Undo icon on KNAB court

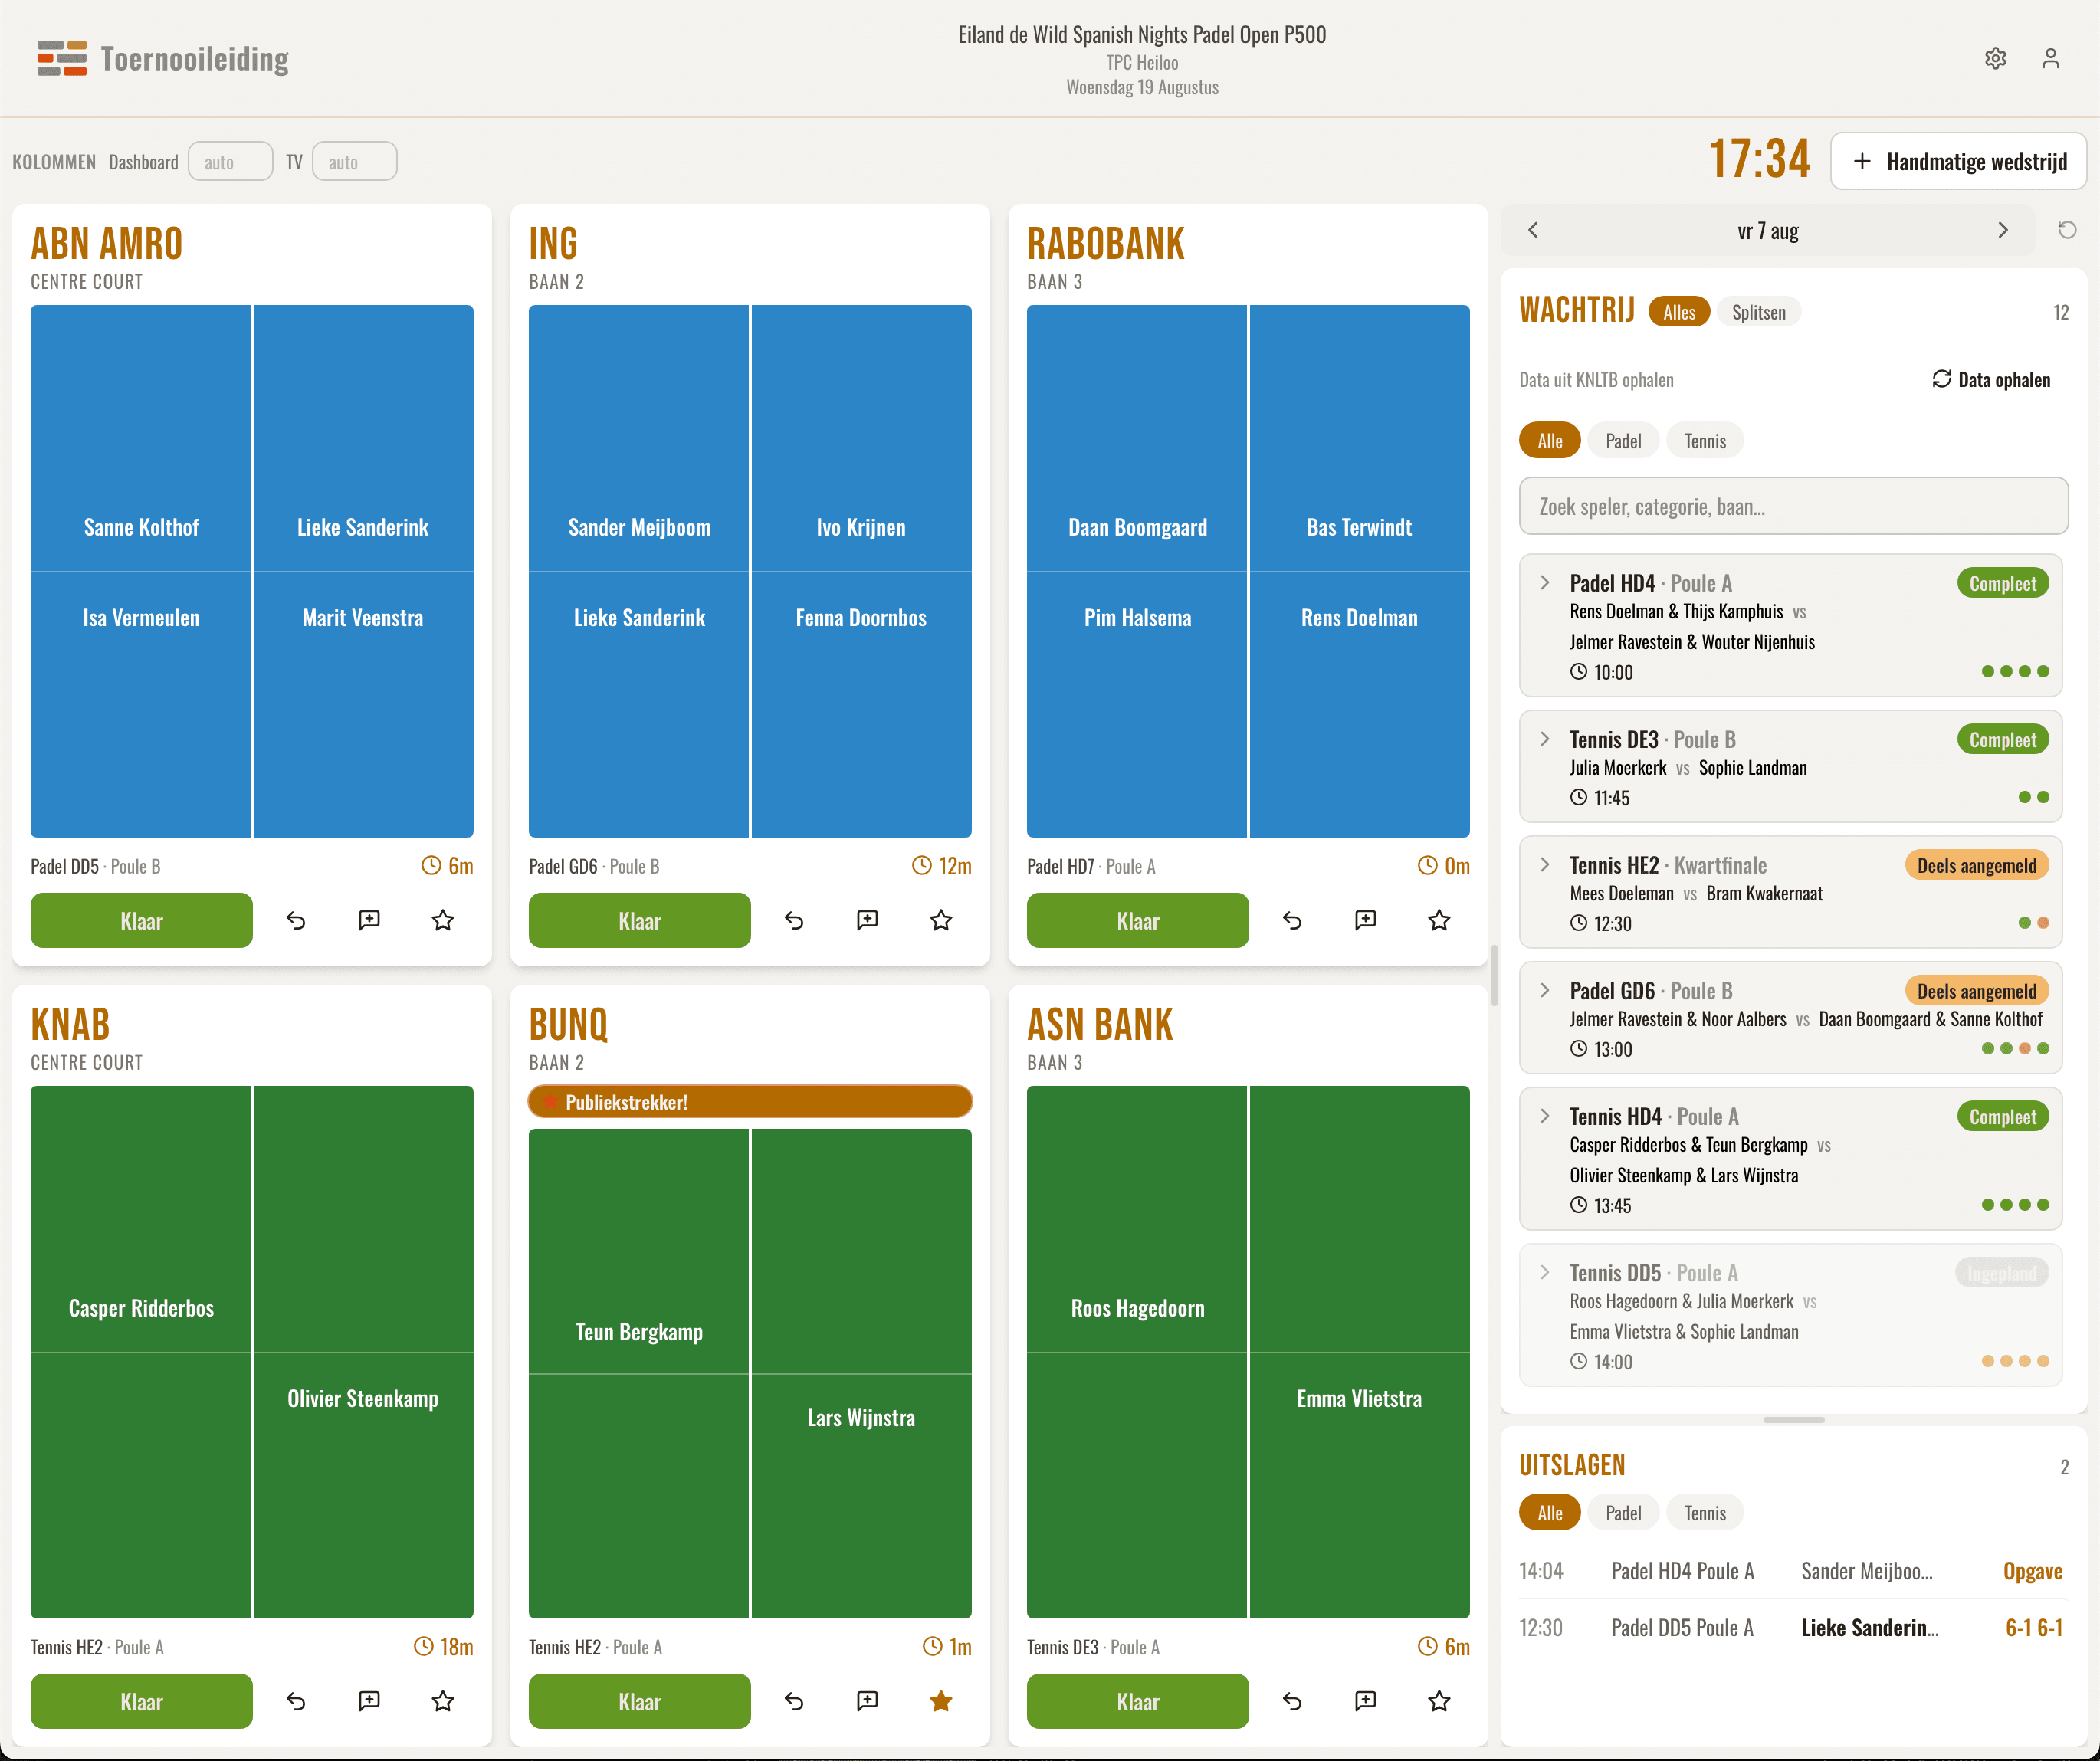coord(296,1701)
